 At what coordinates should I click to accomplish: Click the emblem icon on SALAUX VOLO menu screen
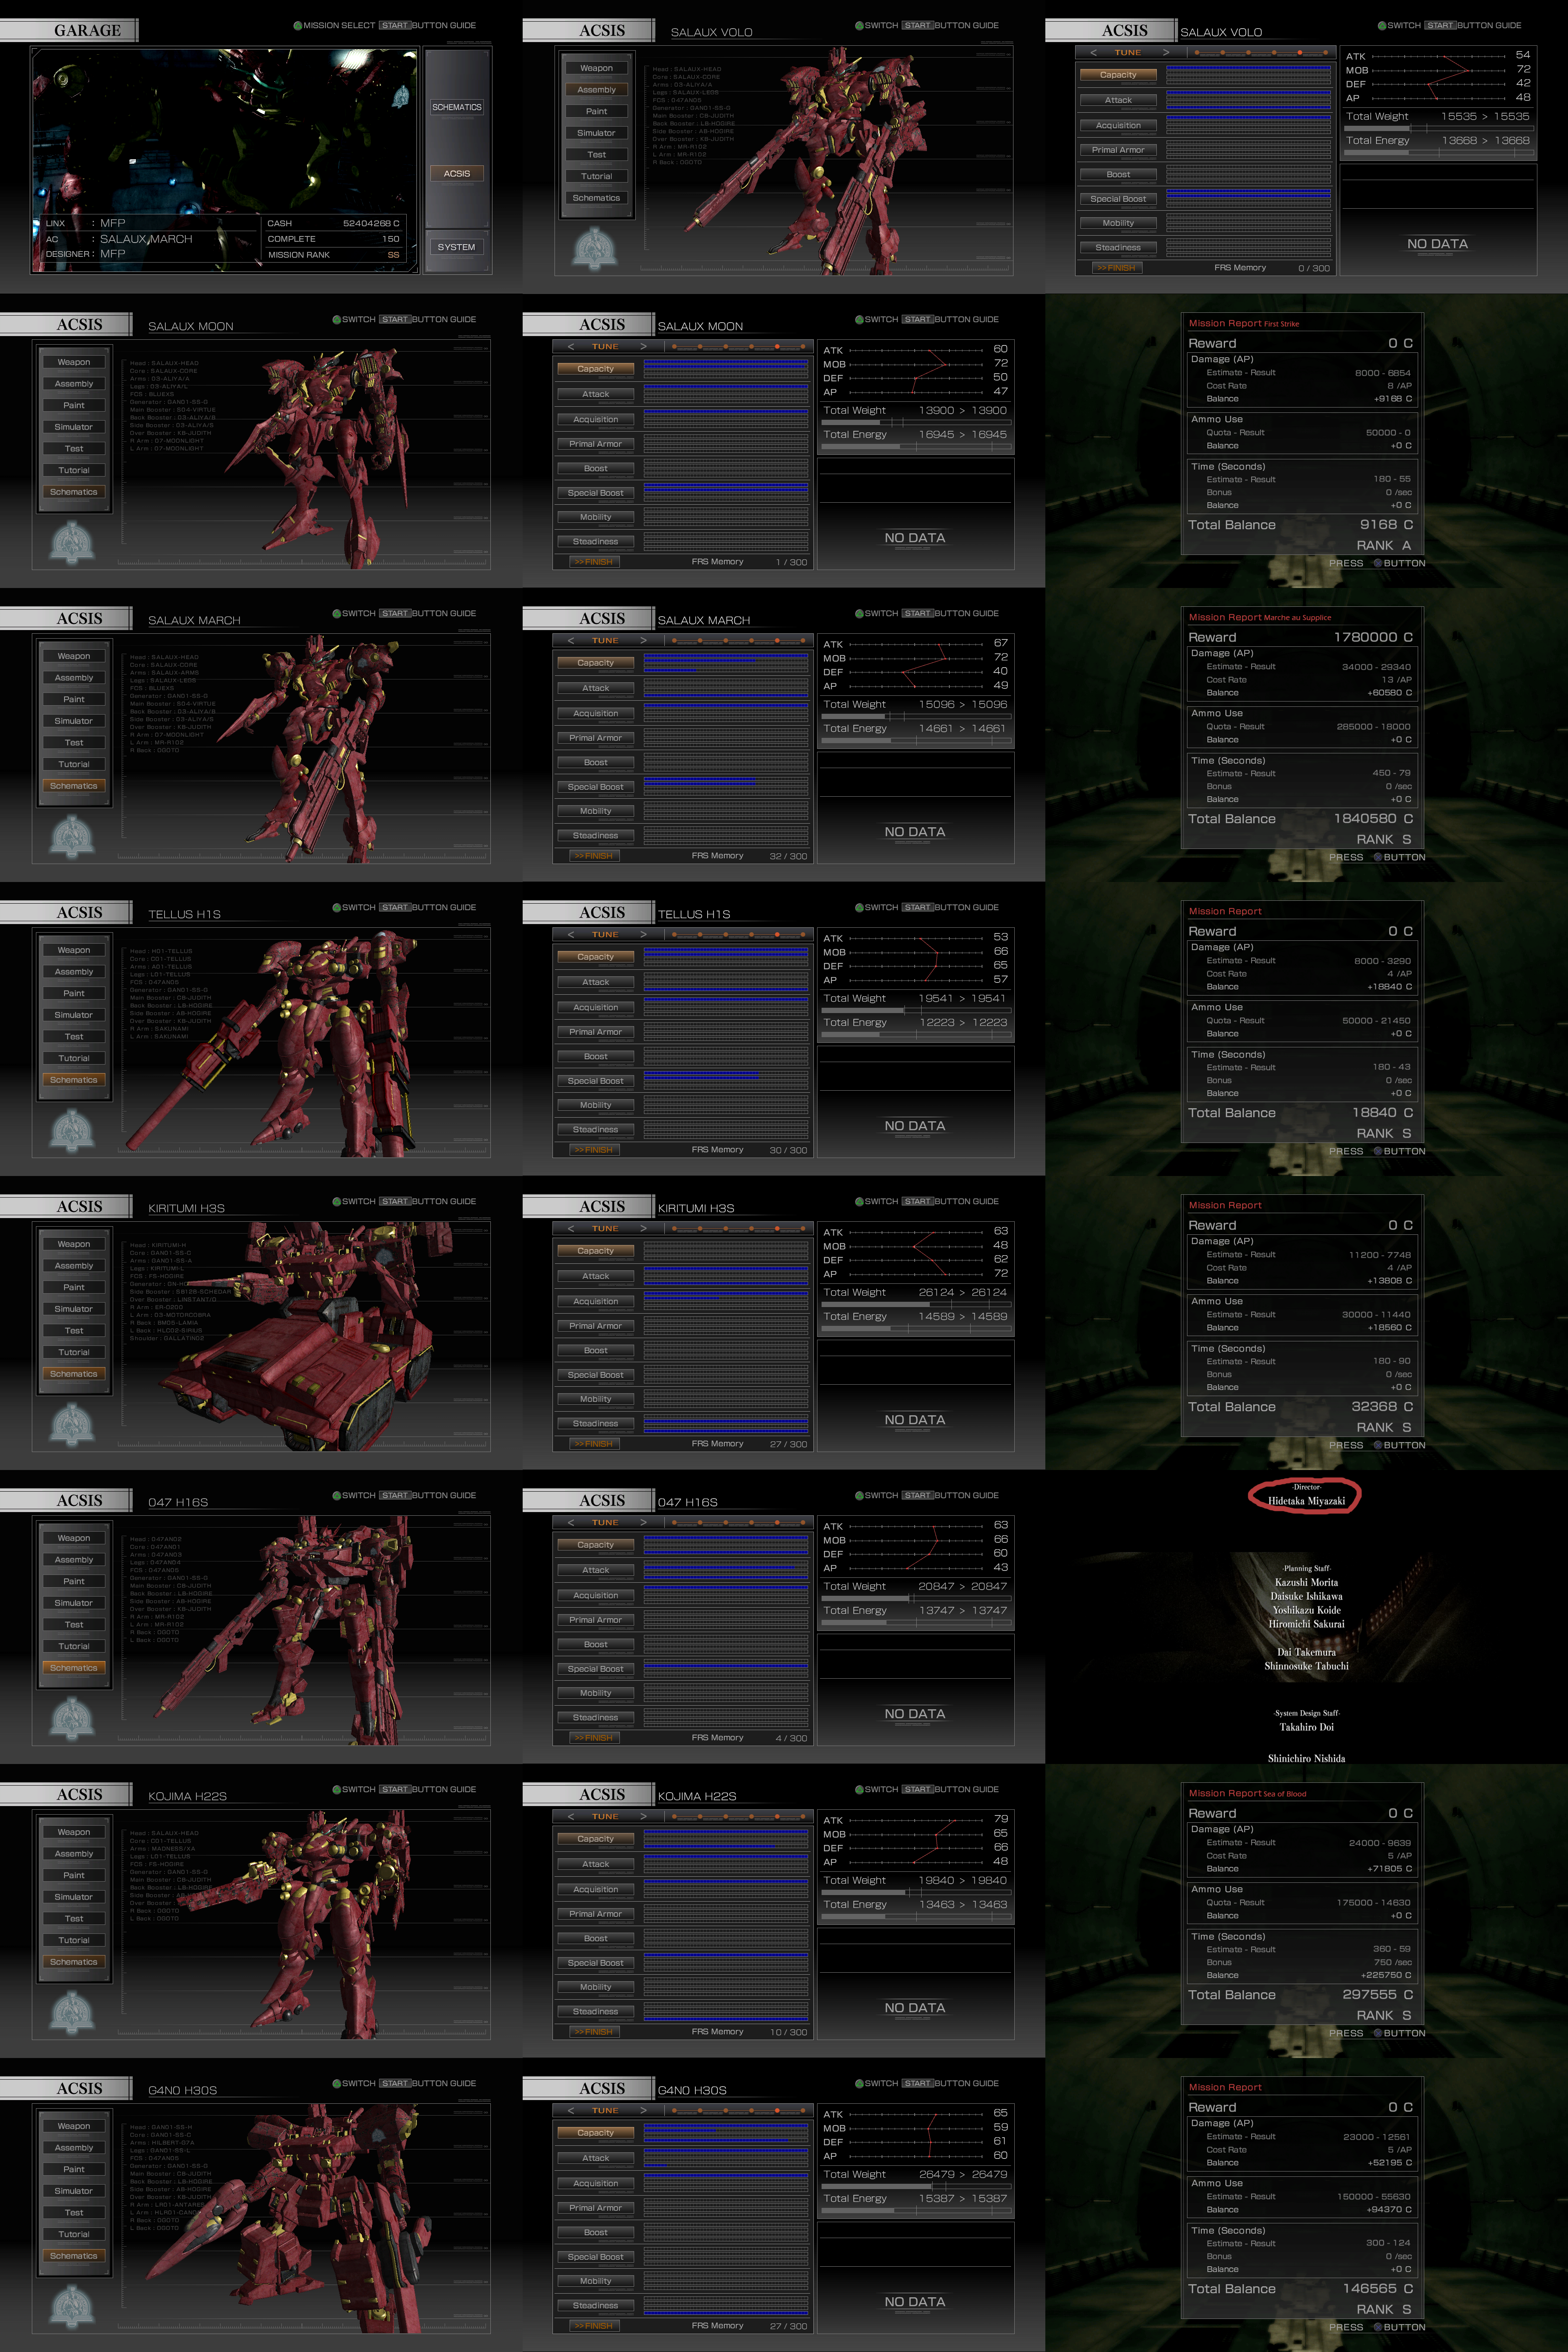tap(595, 248)
